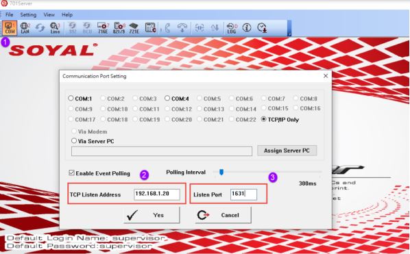Viewport: 410px width, 254px height.
Task: Open the View menu
Action: click(x=49, y=14)
